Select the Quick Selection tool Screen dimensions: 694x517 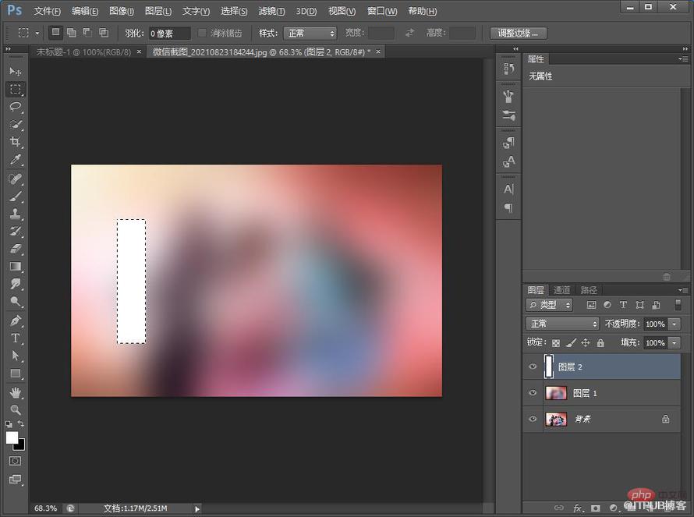tap(16, 125)
